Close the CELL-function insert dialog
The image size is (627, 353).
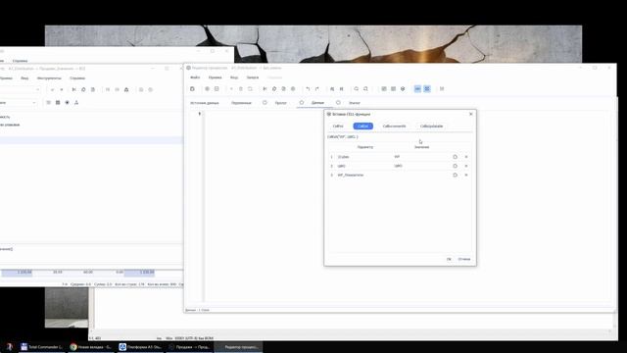470,114
